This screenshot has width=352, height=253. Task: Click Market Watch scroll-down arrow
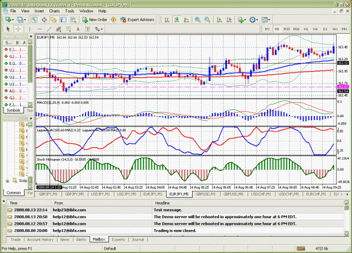click(30, 104)
